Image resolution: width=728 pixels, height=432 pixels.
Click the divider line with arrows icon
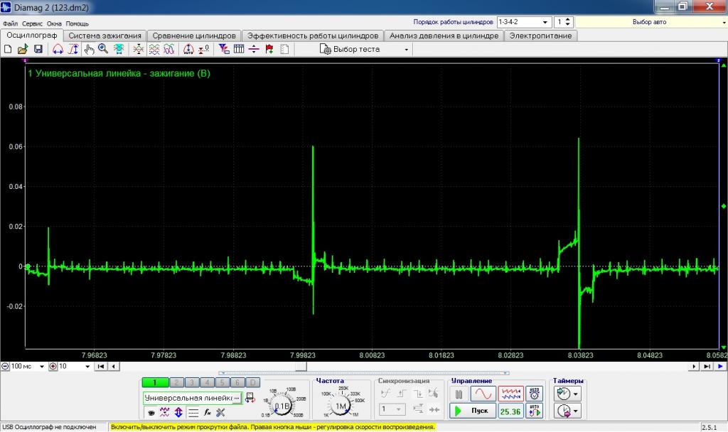pyautogui.click(x=254, y=49)
